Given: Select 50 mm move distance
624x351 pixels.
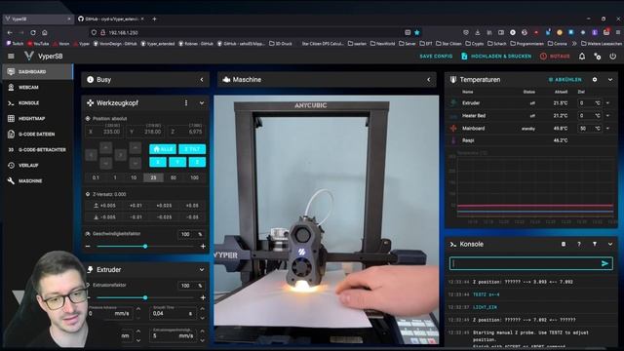Looking at the screenshot, I should [x=174, y=177].
